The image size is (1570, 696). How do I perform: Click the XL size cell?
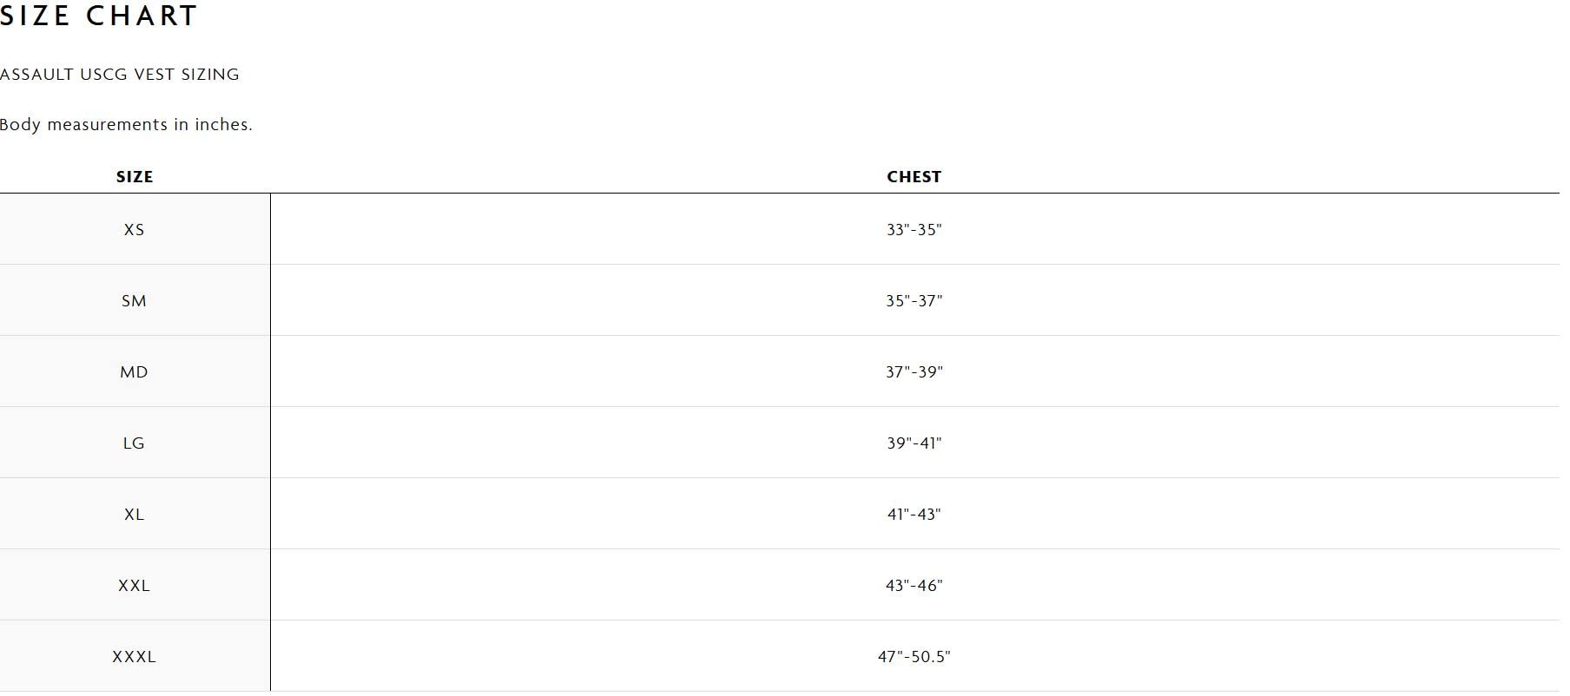(134, 515)
